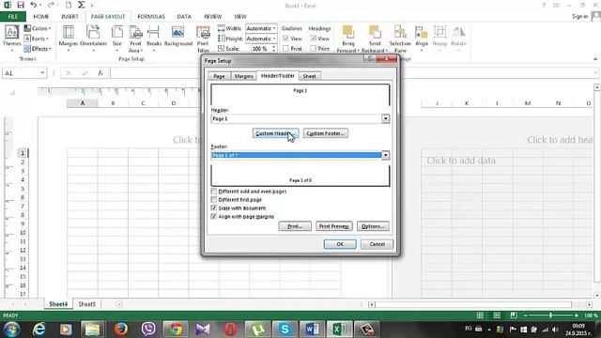
Task: Click the Options button in dialog
Action: pos(373,226)
